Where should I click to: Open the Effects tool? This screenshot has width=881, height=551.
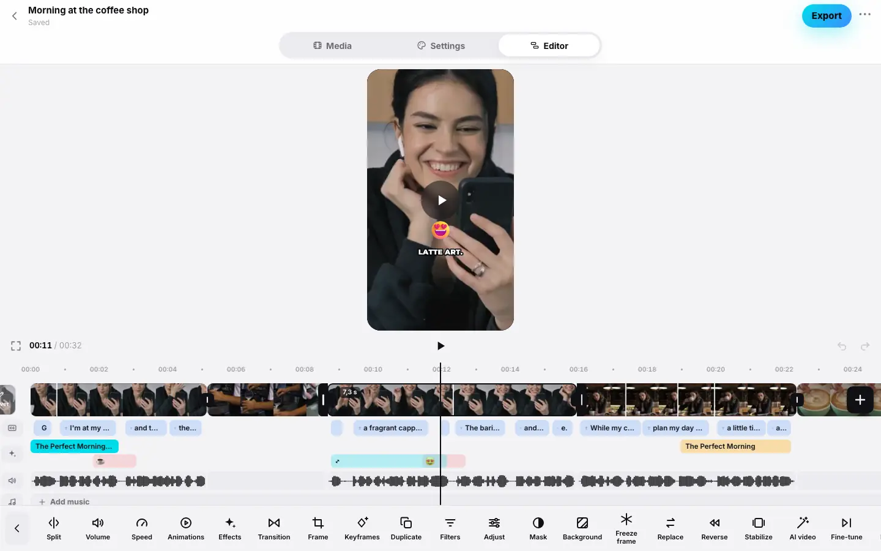pyautogui.click(x=230, y=528)
